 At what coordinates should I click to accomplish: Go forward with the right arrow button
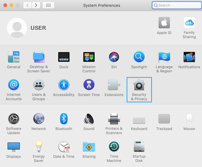[36, 5]
